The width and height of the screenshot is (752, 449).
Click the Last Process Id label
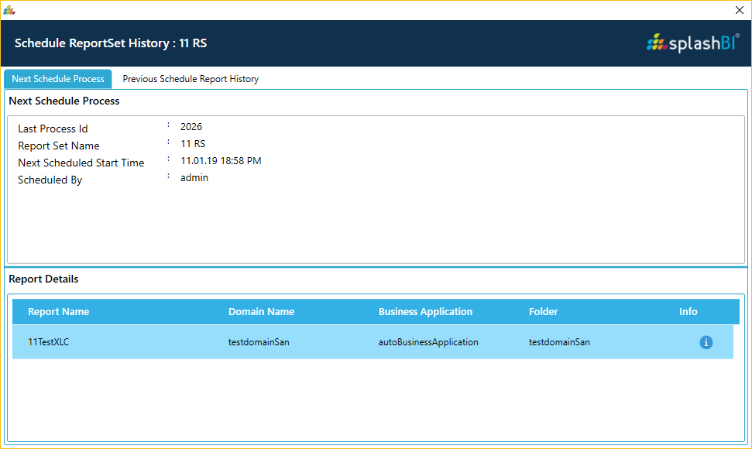tap(53, 129)
